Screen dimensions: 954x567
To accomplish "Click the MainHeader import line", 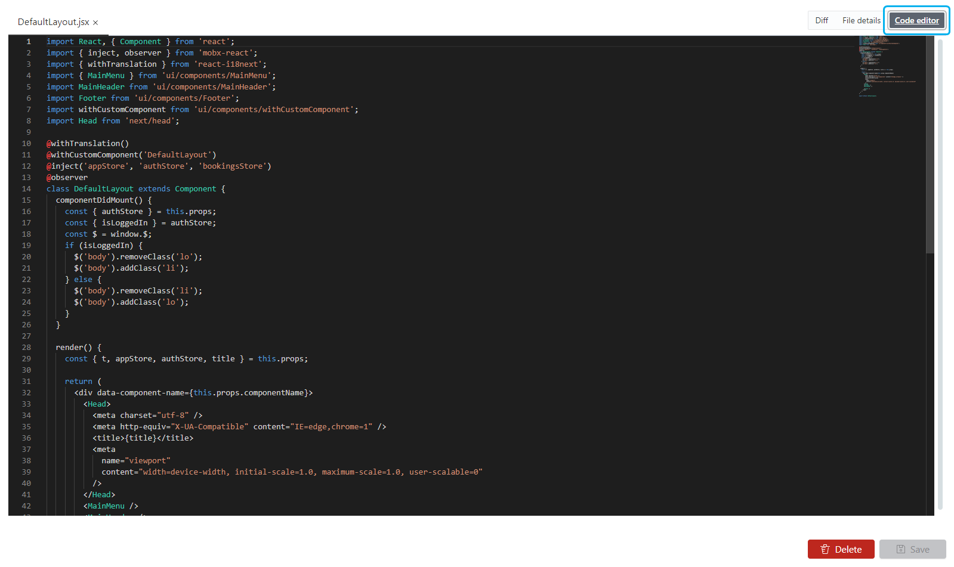I will click(161, 87).
